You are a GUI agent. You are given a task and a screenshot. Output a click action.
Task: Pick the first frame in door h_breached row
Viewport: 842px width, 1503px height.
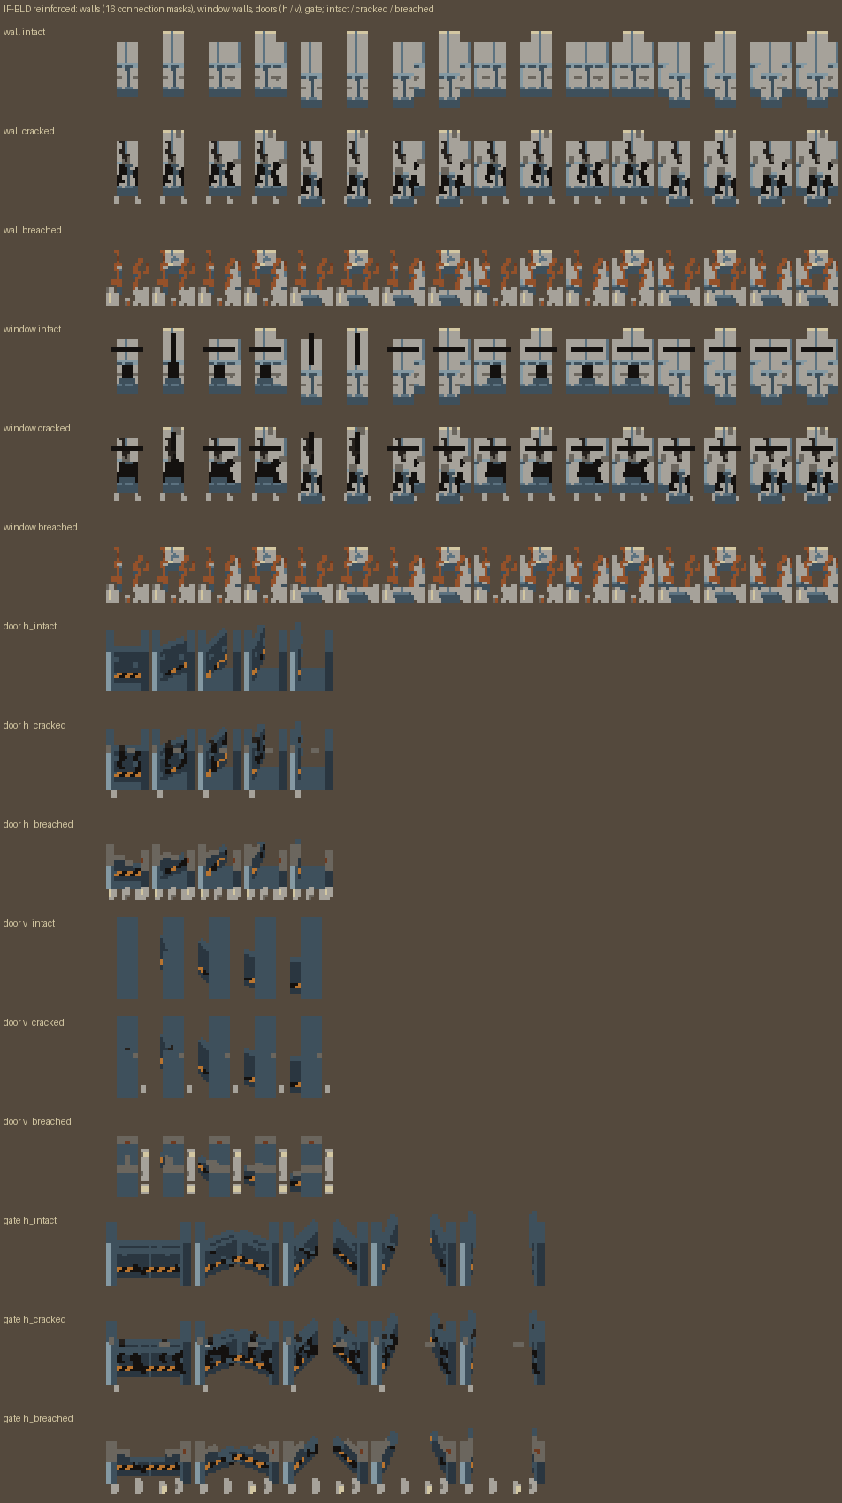pyautogui.click(x=128, y=872)
